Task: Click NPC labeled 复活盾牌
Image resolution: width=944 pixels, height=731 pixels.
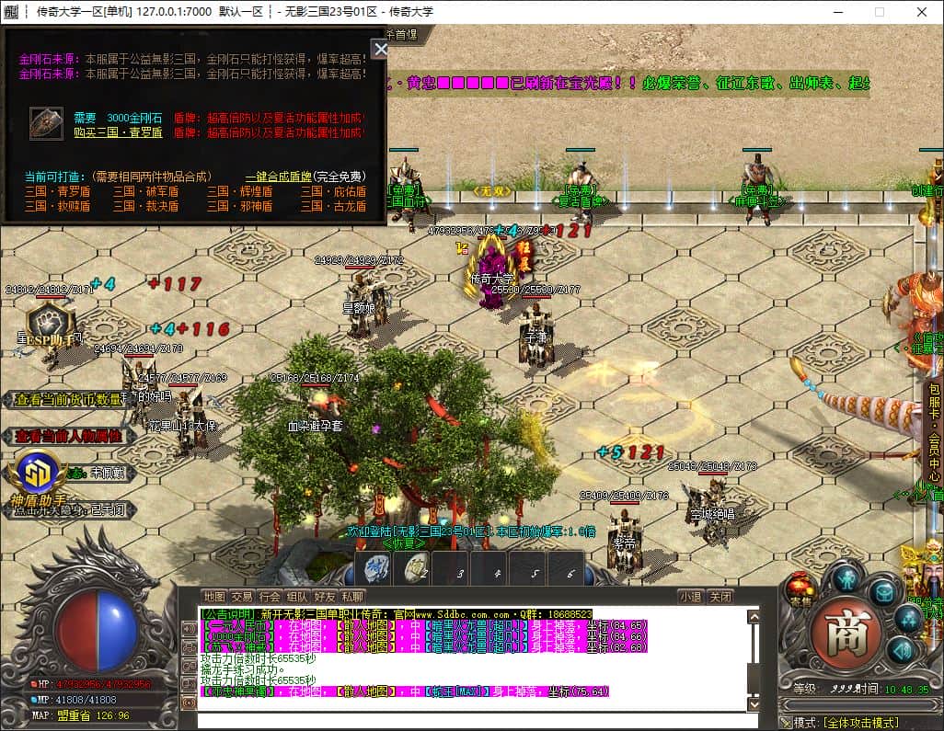Action: (x=581, y=188)
